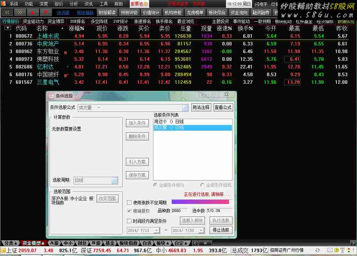The width and height of the screenshot is (357, 256).
Task: Open the 功能 menu
Action: pos(29,4)
